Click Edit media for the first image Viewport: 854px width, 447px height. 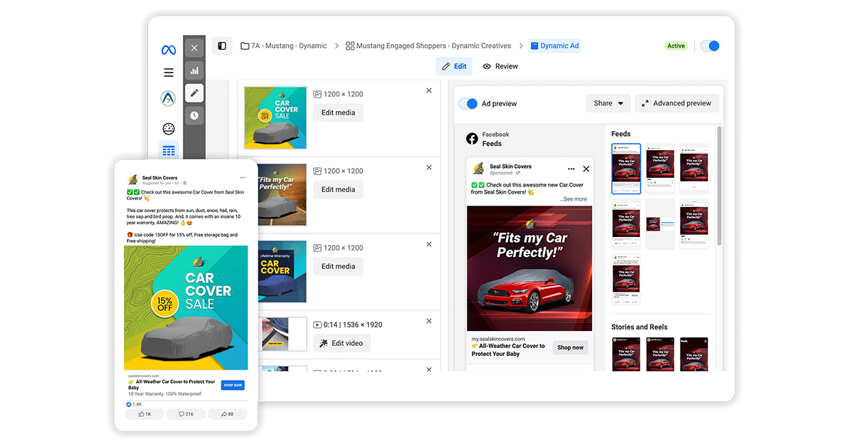click(x=338, y=112)
